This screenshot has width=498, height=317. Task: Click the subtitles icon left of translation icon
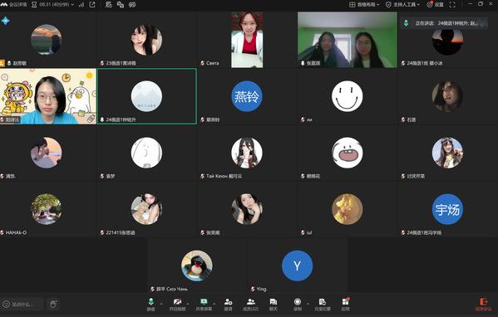(x=109, y=4)
